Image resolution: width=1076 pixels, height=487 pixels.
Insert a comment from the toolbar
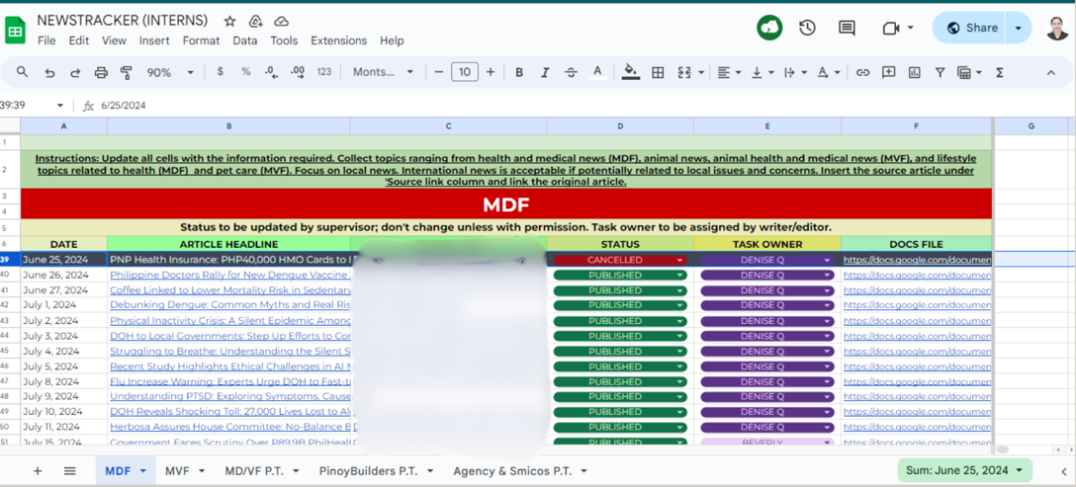point(889,72)
